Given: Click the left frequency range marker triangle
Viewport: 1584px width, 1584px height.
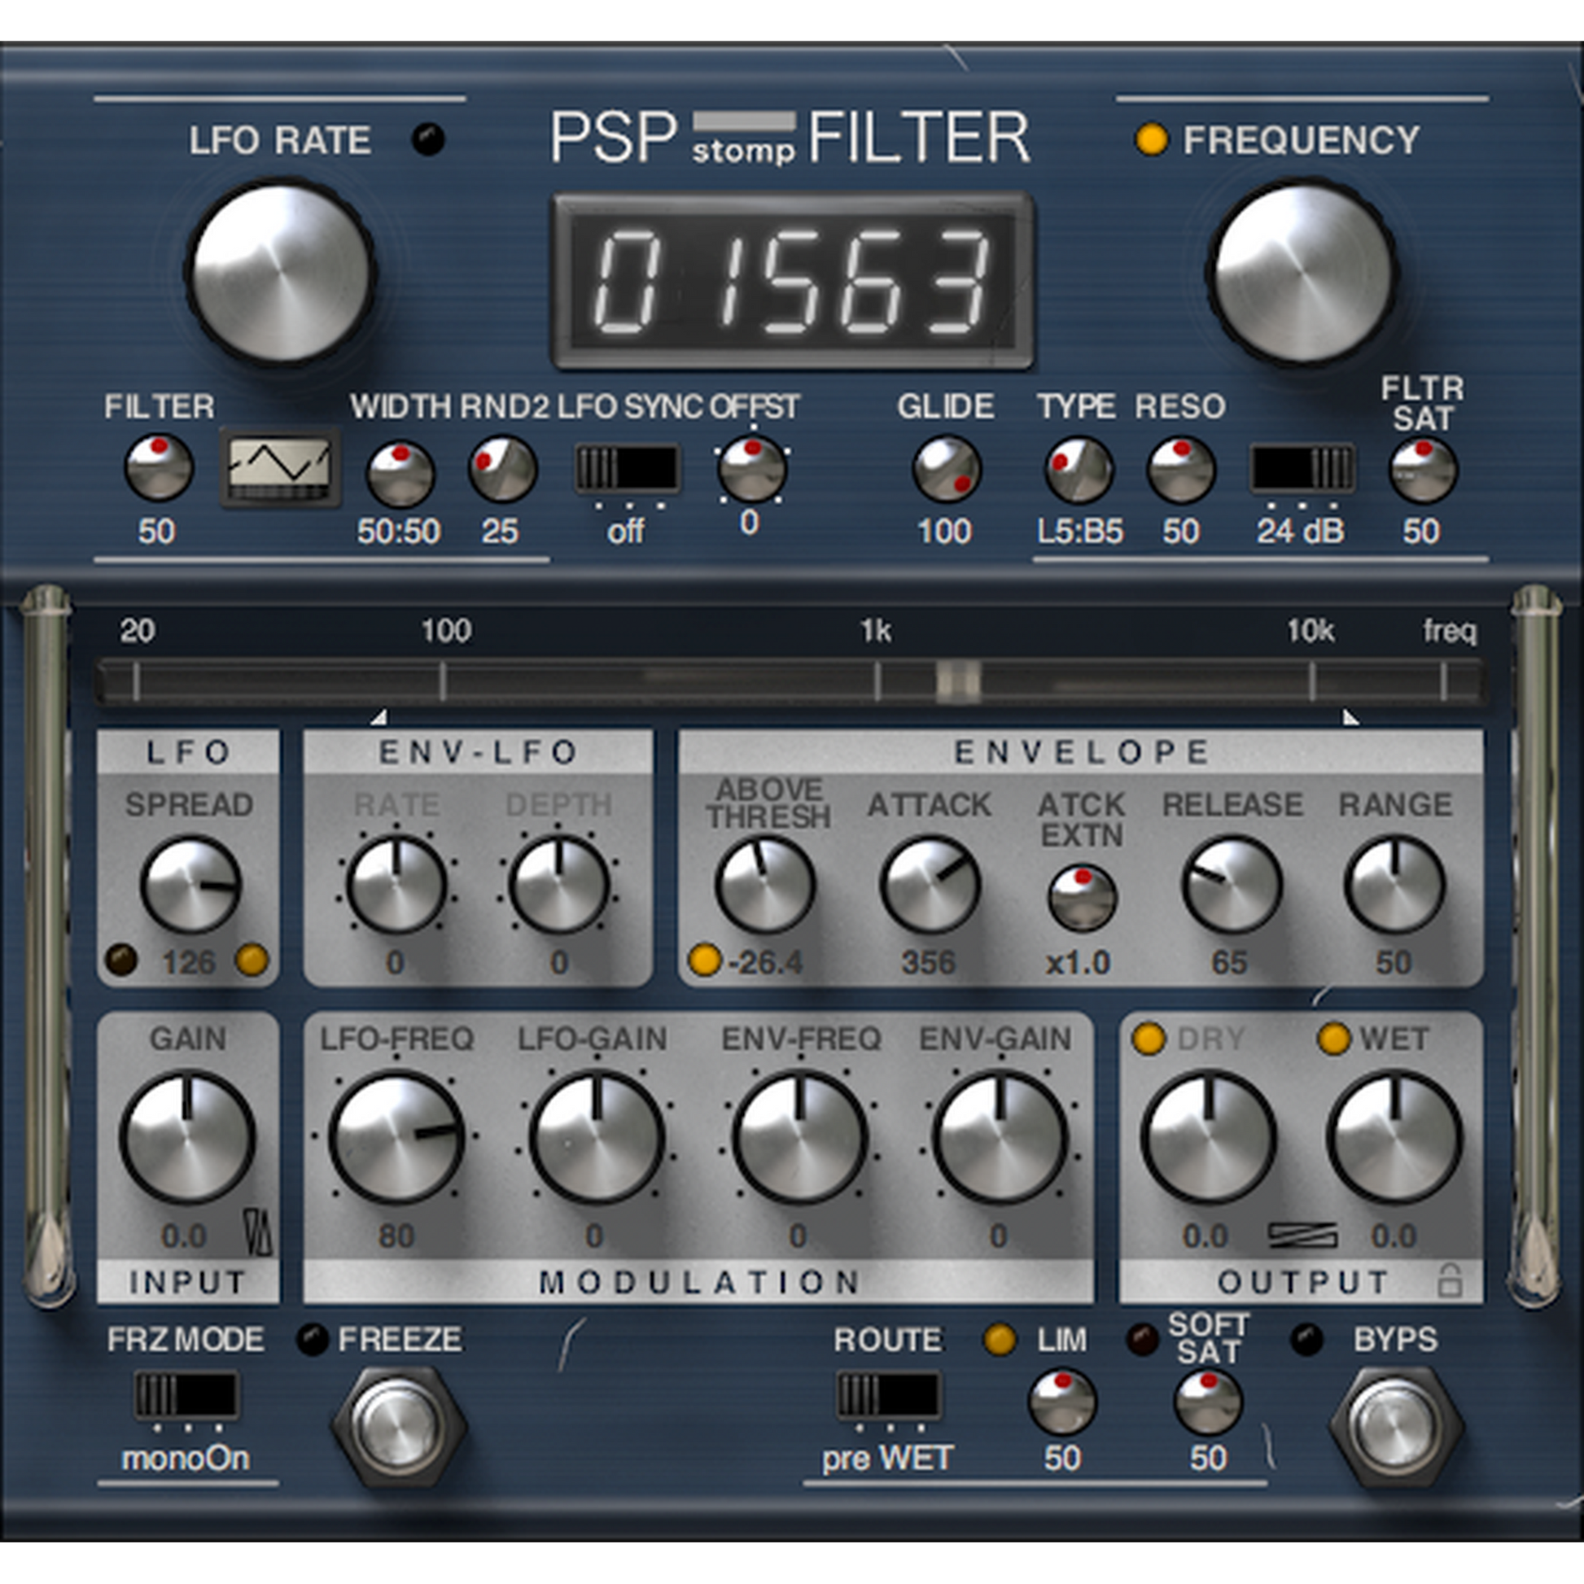Looking at the screenshot, I should click(378, 717).
